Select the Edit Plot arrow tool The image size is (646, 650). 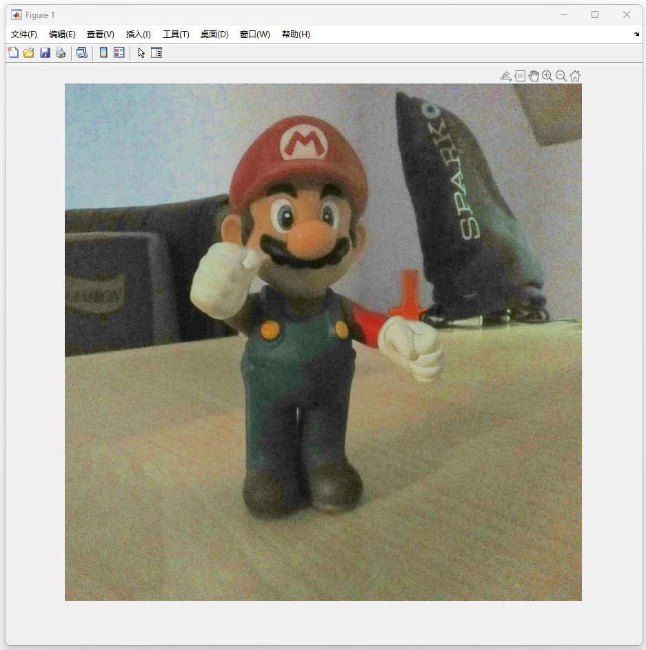point(141,53)
